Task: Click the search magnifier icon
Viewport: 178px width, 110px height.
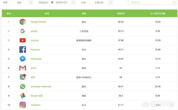Action: pyautogui.click(x=174, y=2)
